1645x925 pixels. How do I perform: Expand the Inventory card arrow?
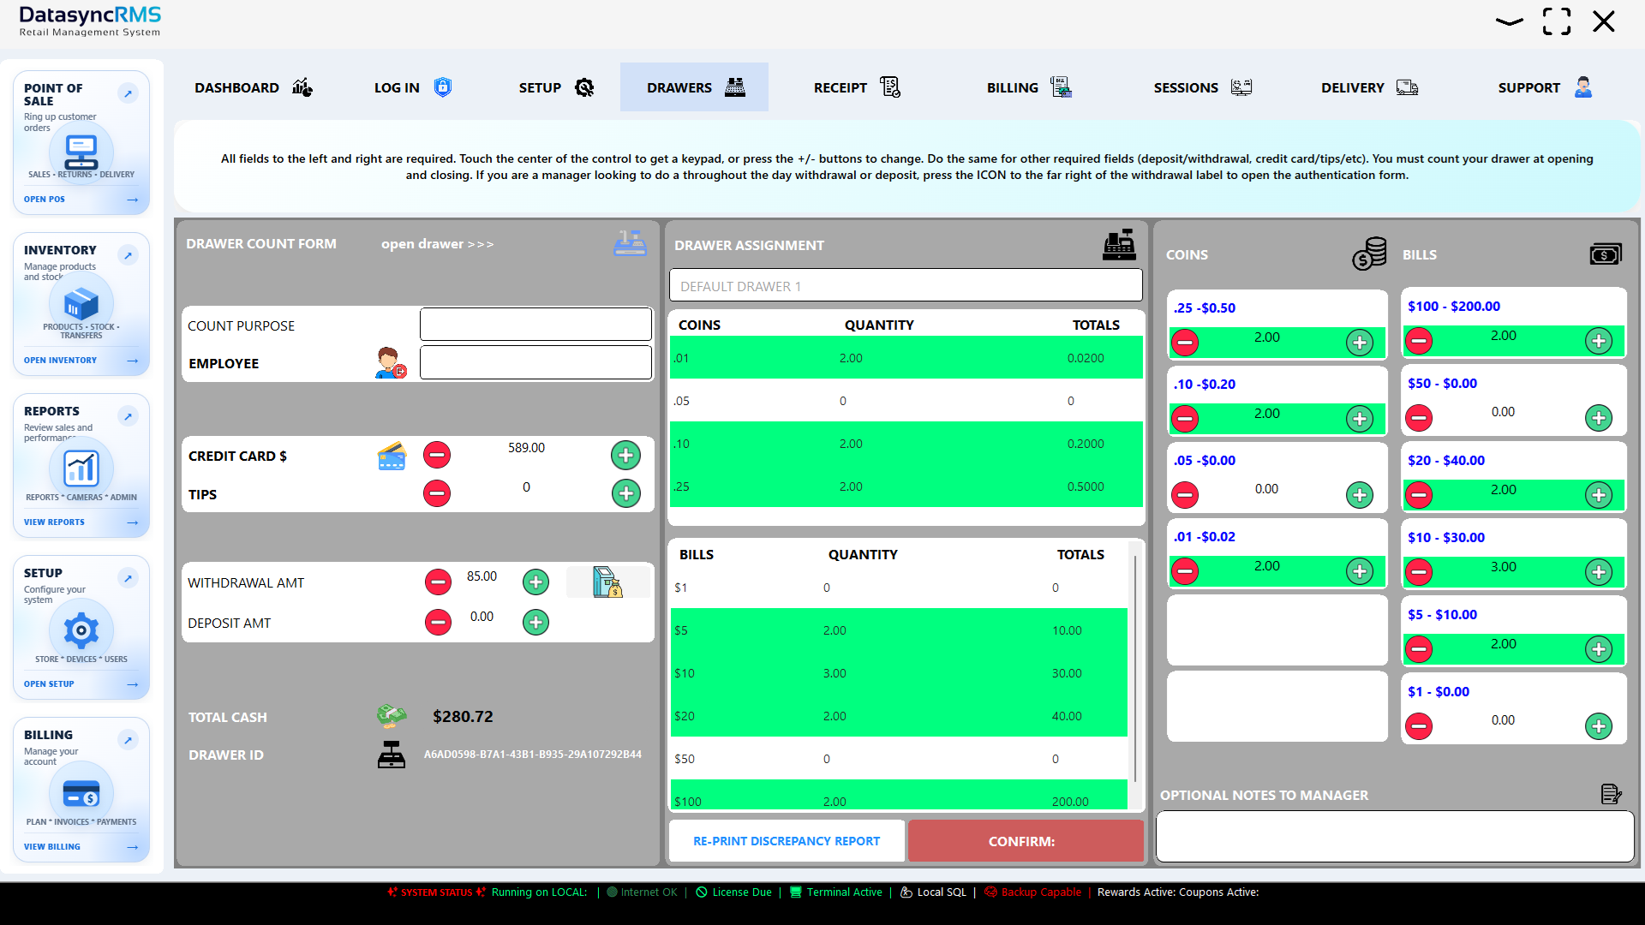pyautogui.click(x=128, y=255)
